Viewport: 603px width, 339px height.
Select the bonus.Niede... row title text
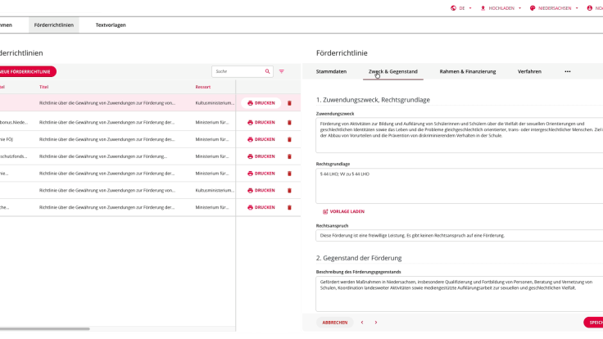107,123
